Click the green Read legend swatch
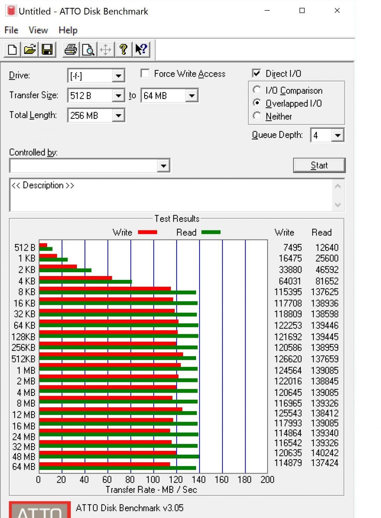The width and height of the screenshot is (381, 518). [x=211, y=232]
